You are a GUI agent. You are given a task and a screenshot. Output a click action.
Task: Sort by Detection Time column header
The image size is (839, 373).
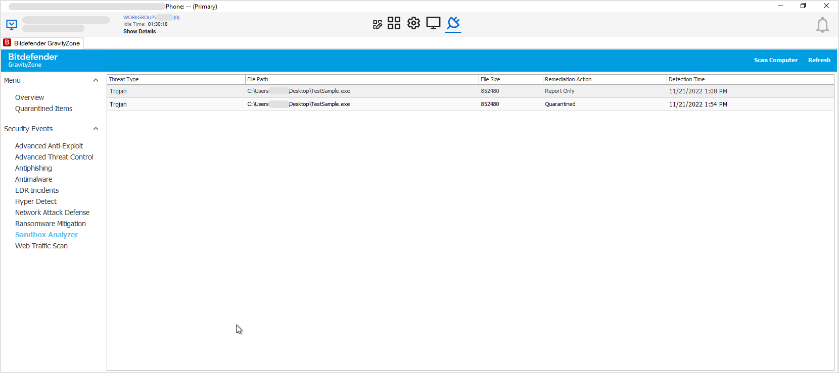[750, 79]
